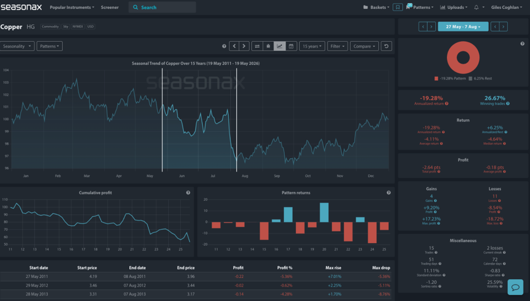Open help icon next to Median return

504,143
